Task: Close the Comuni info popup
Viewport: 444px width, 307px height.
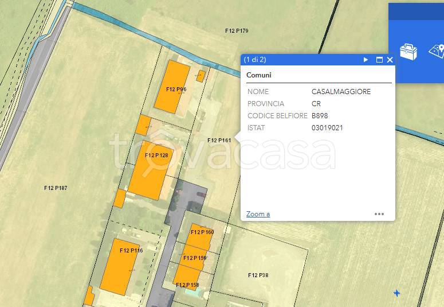Action: (390, 60)
